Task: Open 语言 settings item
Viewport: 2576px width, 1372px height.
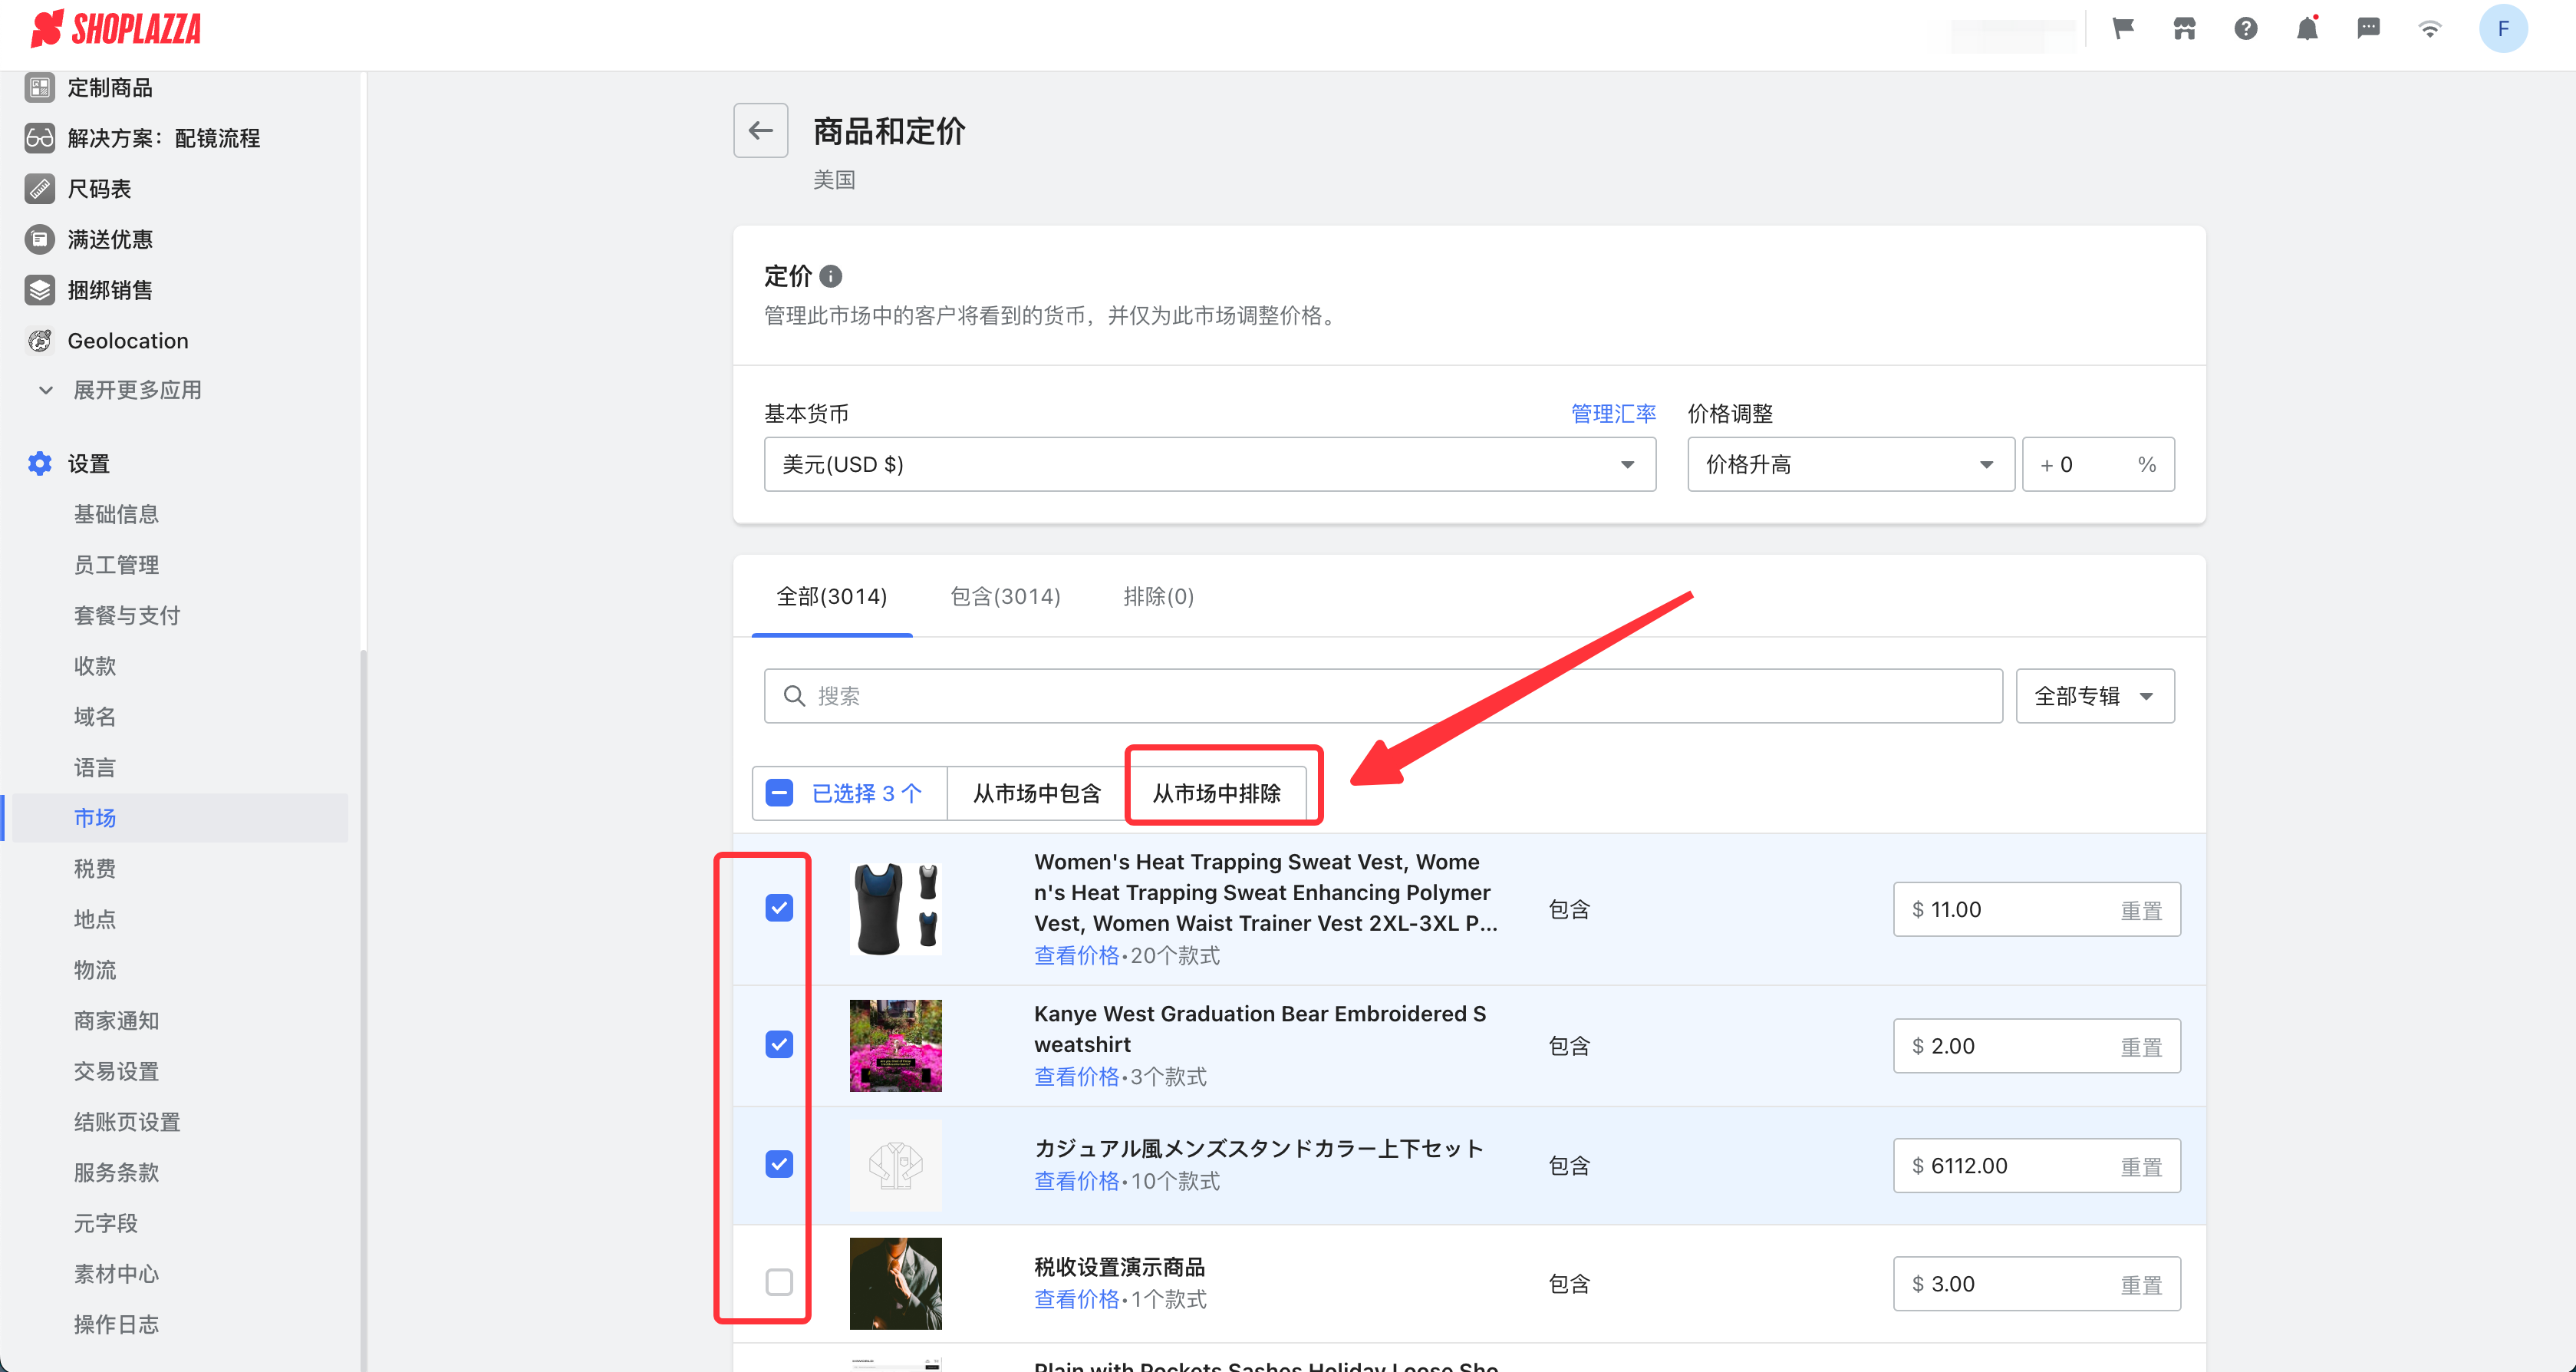Action: [95, 768]
